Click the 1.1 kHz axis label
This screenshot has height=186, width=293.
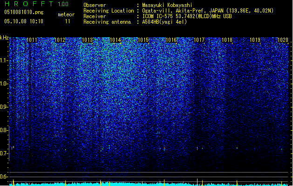pos(3,60)
